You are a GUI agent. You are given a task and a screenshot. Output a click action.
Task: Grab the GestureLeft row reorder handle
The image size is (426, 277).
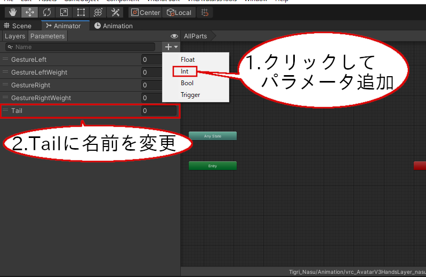tap(5, 59)
